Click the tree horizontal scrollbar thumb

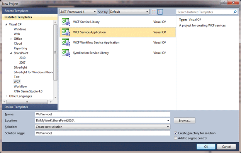[27, 102]
